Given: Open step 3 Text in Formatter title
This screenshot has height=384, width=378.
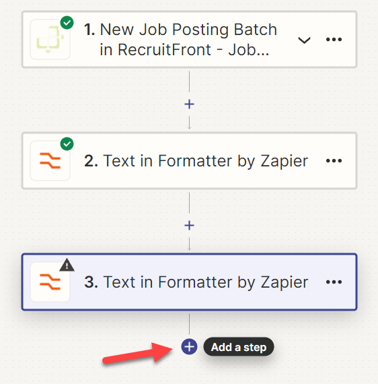Looking at the screenshot, I should click(196, 282).
